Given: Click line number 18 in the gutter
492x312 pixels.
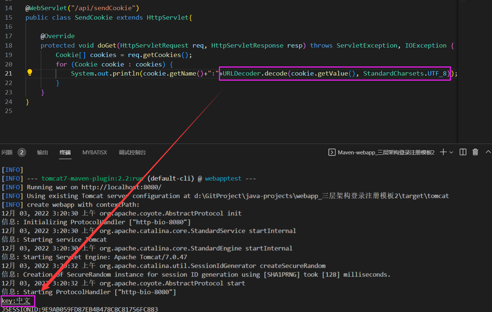Looking at the screenshot, I should (x=8, y=45).
